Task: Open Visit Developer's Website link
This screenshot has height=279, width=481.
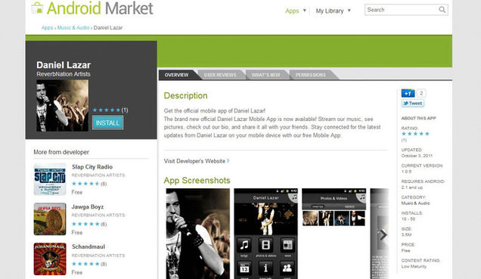Action: pyautogui.click(x=194, y=161)
